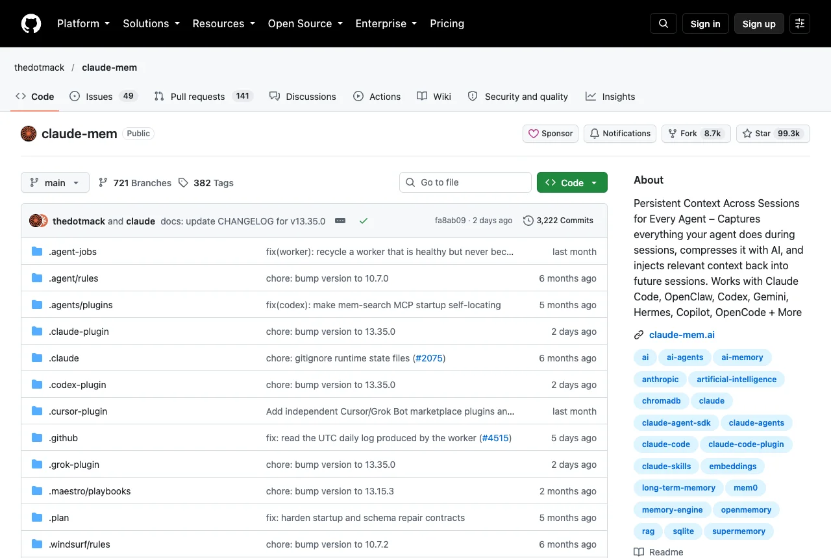
Task: Open the Insights tab
Action: point(610,97)
